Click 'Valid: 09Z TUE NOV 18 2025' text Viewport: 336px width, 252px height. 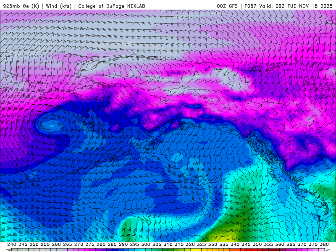pyautogui.click(x=296, y=6)
